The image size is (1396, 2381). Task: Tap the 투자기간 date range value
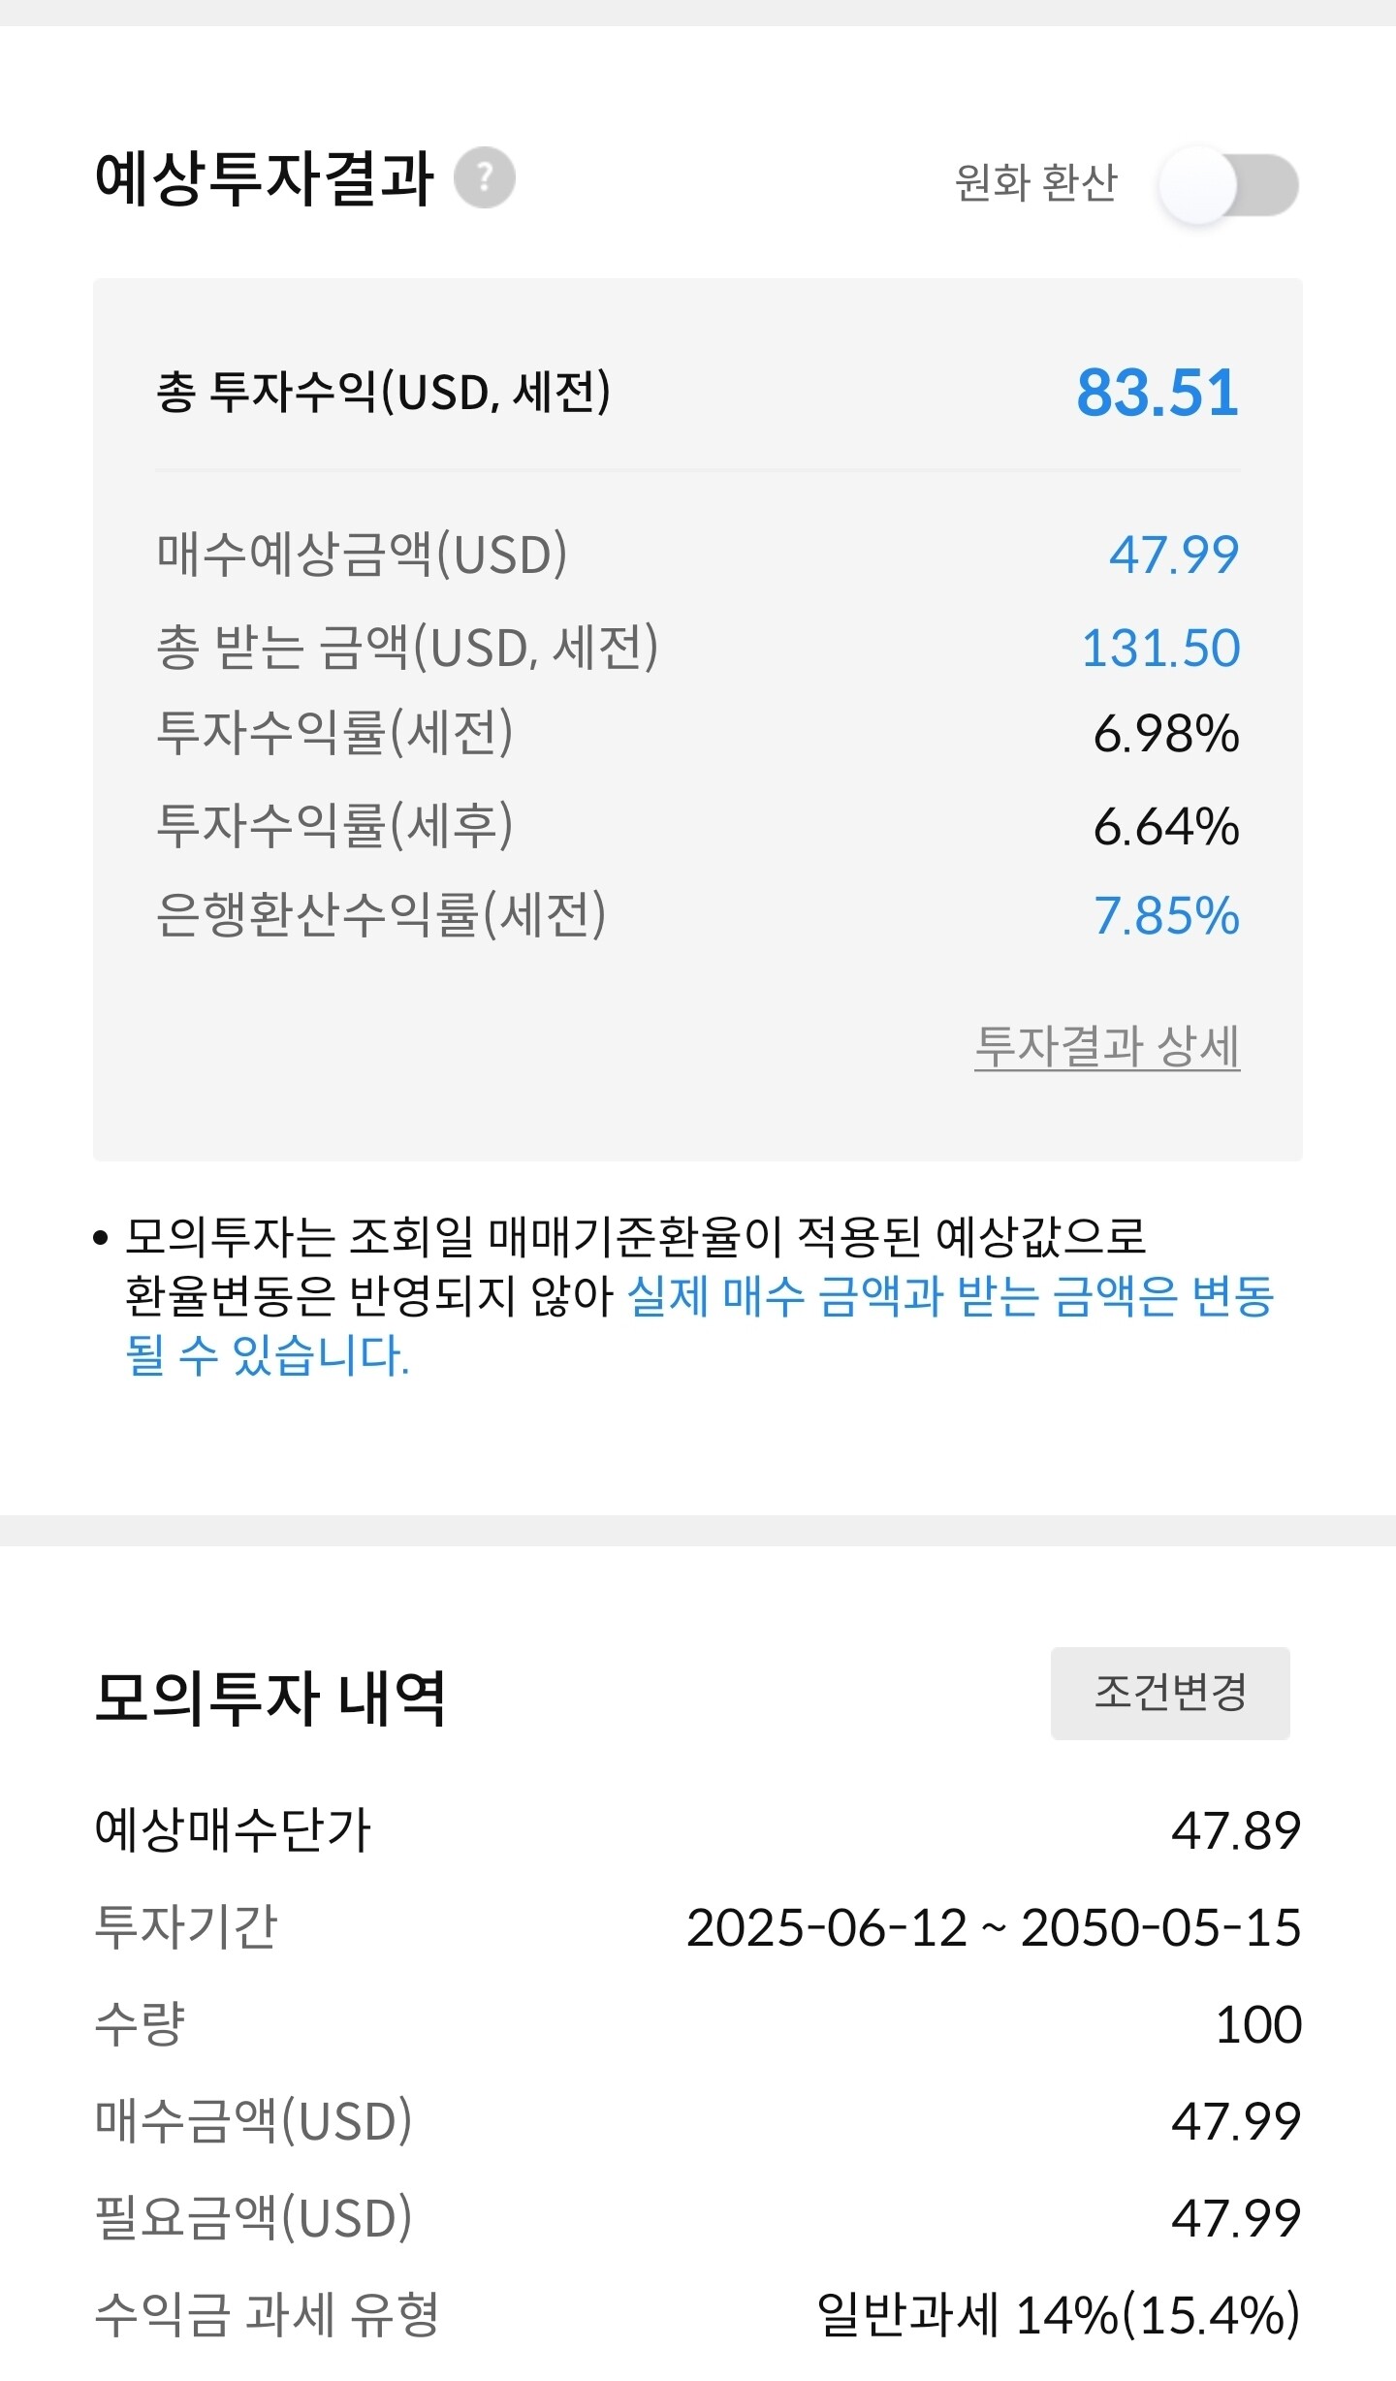tap(994, 1927)
